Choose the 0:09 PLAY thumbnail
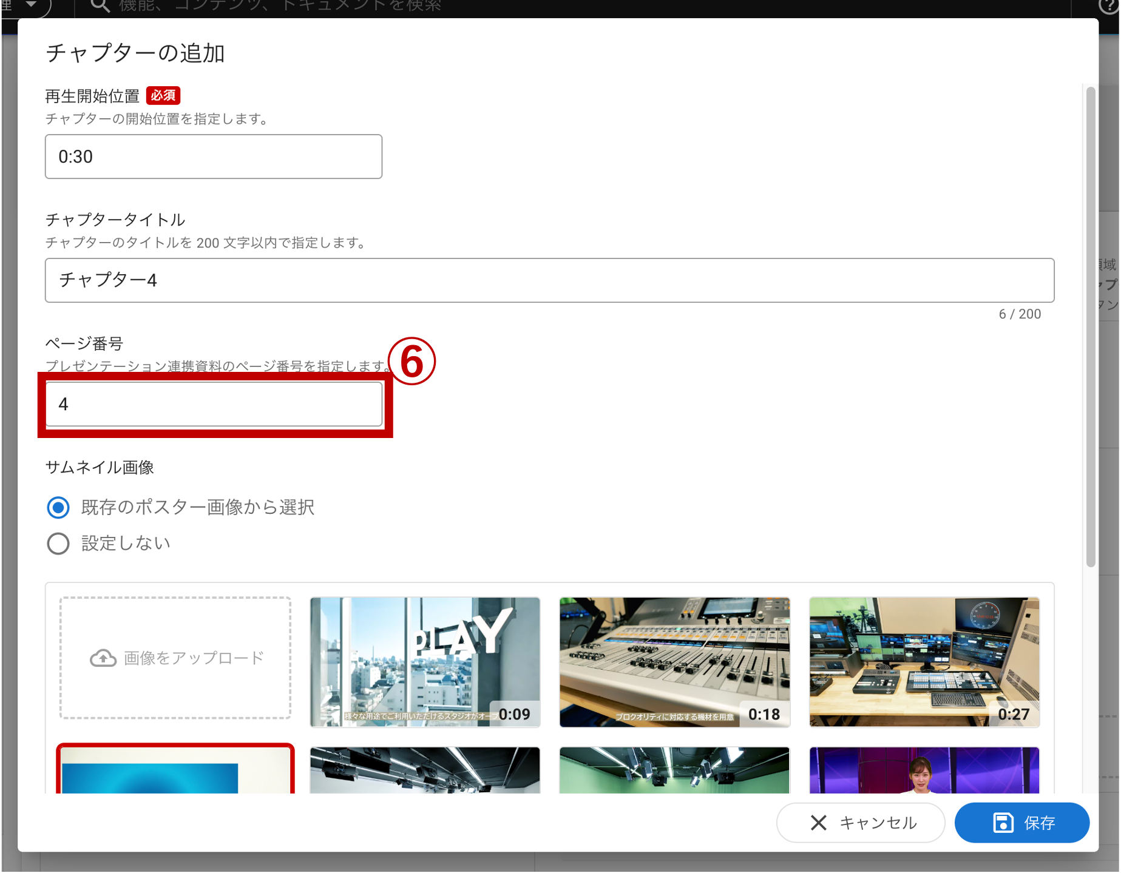 point(425,662)
